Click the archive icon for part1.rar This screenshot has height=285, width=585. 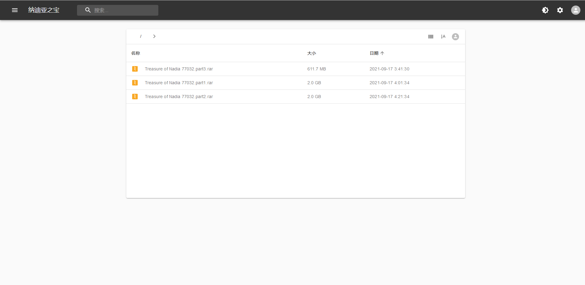(135, 83)
